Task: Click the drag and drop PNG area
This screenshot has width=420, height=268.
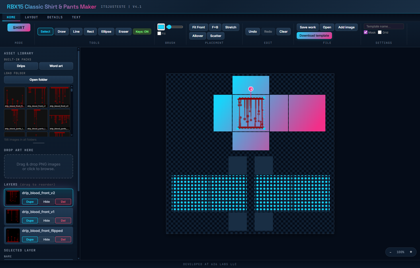Action: coord(38,166)
